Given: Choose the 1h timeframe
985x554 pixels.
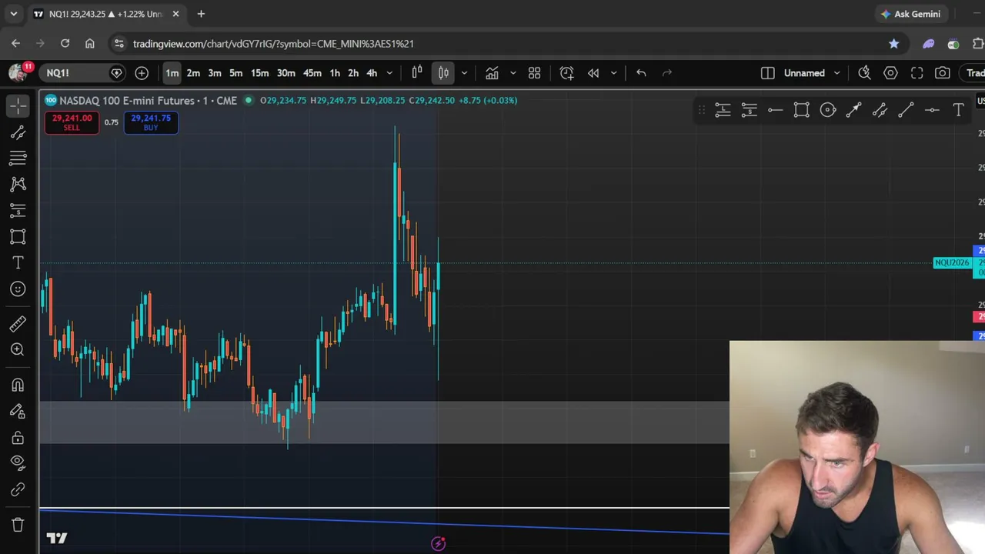Looking at the screenshot, I should tap(335, 73).
